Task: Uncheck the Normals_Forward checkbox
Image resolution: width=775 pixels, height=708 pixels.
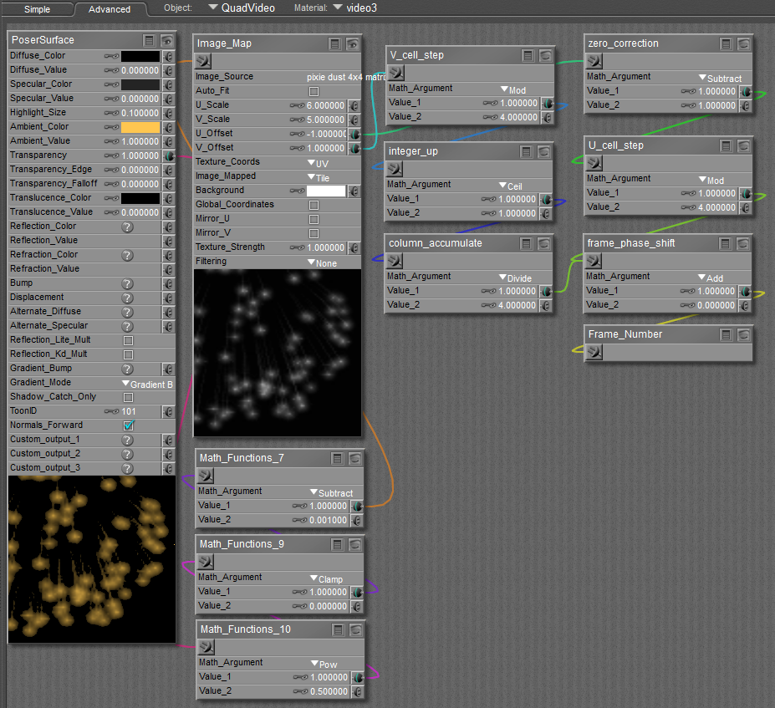Action: [128, 425]
